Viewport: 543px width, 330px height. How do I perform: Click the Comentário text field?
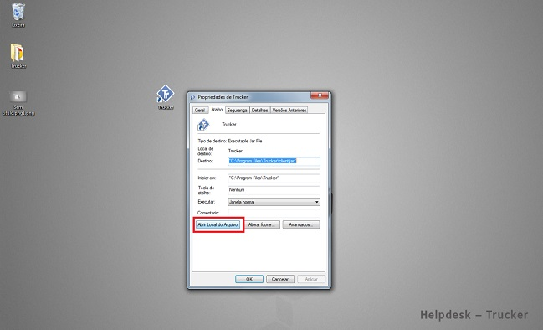(x=274, y=213)
